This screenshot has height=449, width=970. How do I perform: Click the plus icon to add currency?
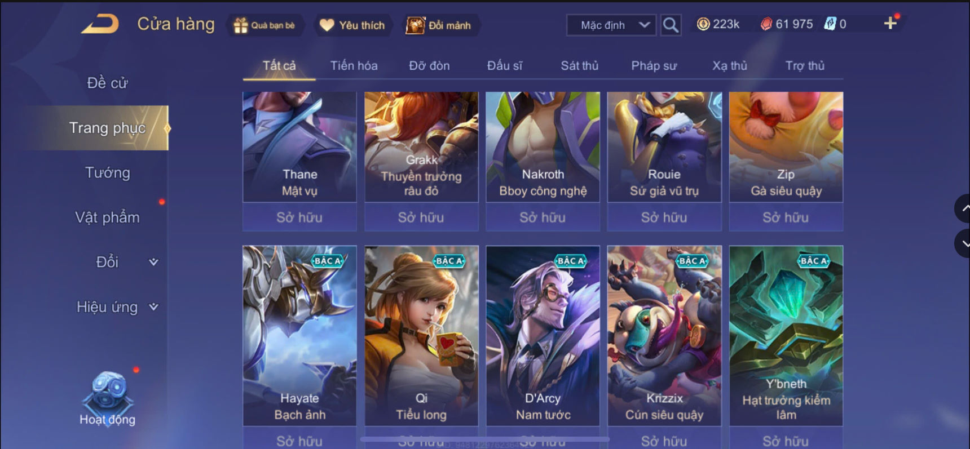[890, 24]
